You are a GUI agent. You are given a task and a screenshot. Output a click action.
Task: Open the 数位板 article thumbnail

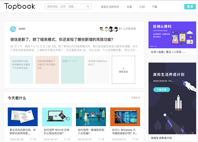tap(23, 117)
